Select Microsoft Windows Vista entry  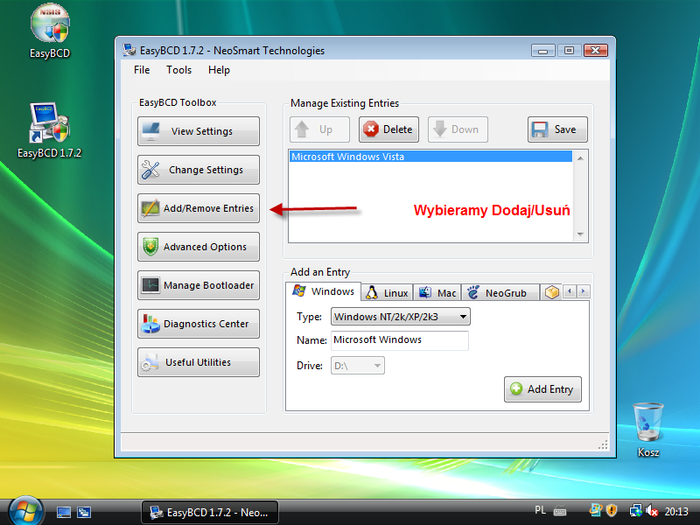[x=430, y=157]
